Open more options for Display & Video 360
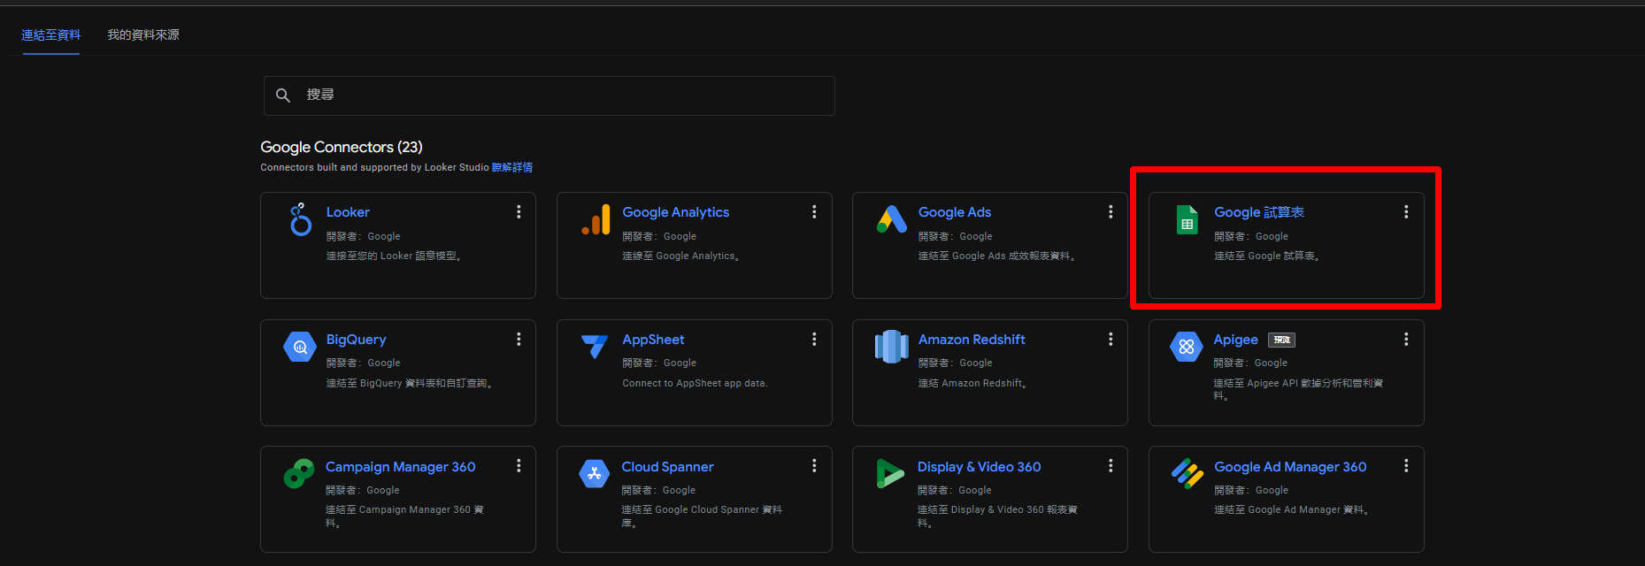 [x=1111, y=466]
